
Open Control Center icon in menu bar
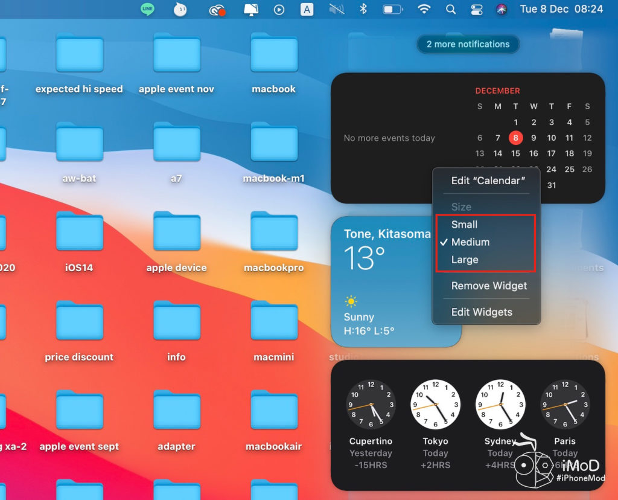click(x=476, y=9)
